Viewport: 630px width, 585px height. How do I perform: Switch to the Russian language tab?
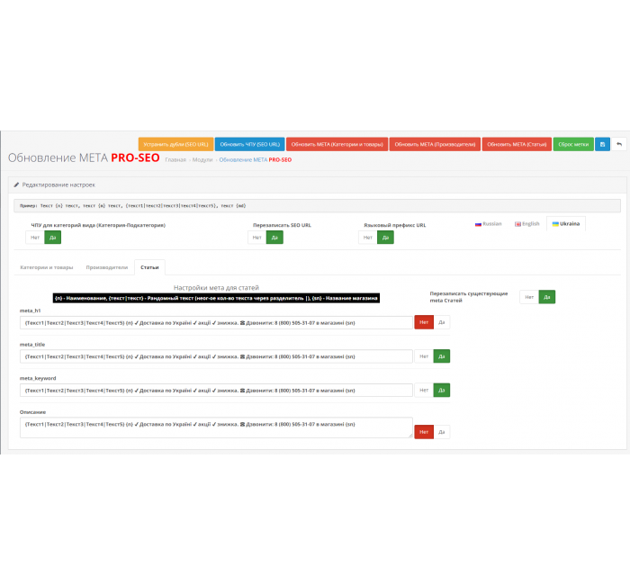click(488, 224)
